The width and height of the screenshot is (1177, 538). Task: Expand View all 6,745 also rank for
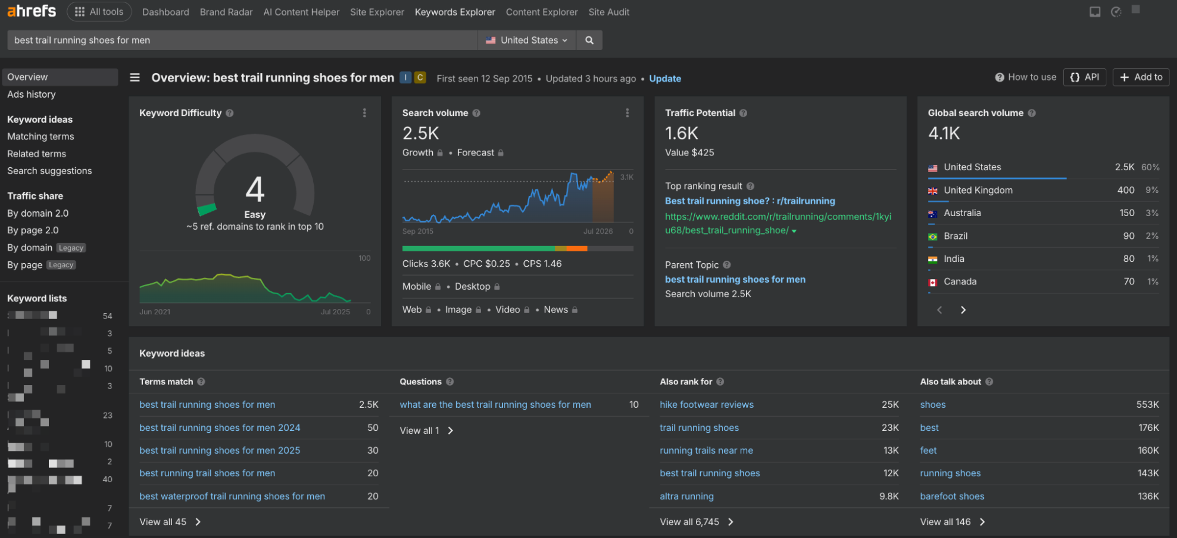click(697, 522)
